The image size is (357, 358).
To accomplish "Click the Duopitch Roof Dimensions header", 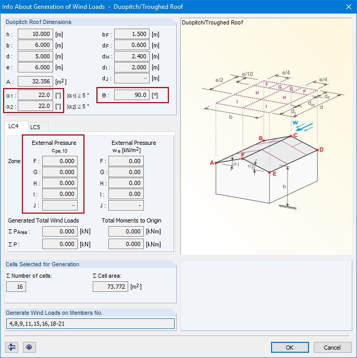I will [x=39, y=22].
